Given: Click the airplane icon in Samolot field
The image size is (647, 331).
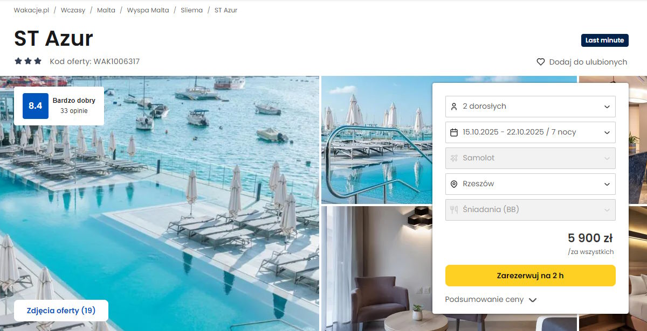Looking at the screenshot, I should click(x=454, y=158).
